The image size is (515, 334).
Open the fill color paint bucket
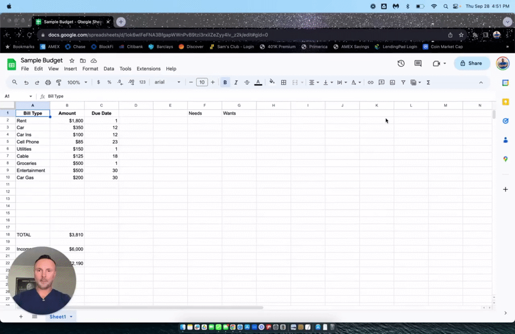pyautogui.click(x=272, y=82)
